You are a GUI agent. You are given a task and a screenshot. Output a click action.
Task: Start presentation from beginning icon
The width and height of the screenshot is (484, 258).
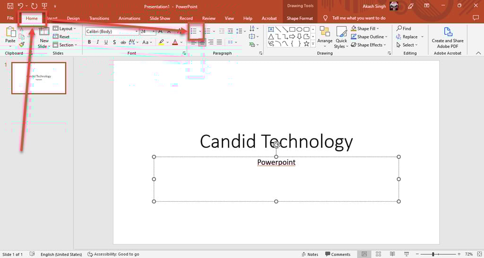click(44, 6)
